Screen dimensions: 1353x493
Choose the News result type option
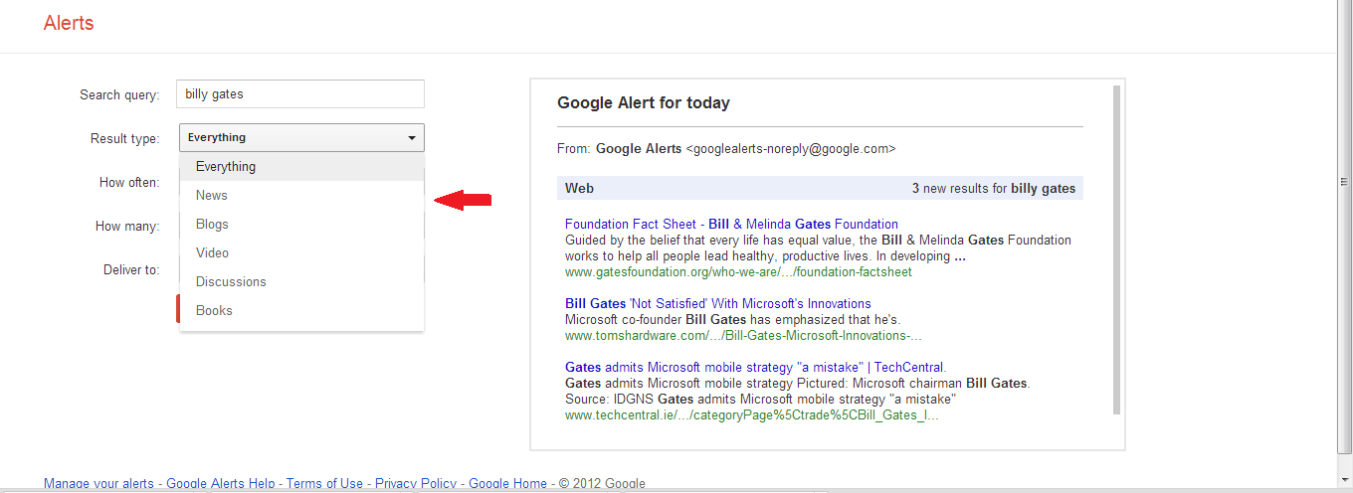pos(301,195)
